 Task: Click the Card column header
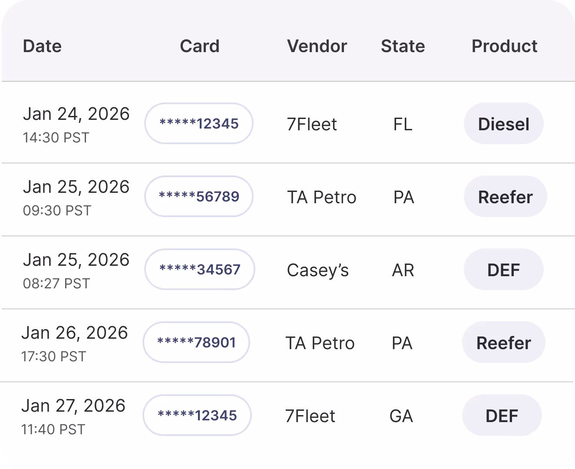point(199,46)
